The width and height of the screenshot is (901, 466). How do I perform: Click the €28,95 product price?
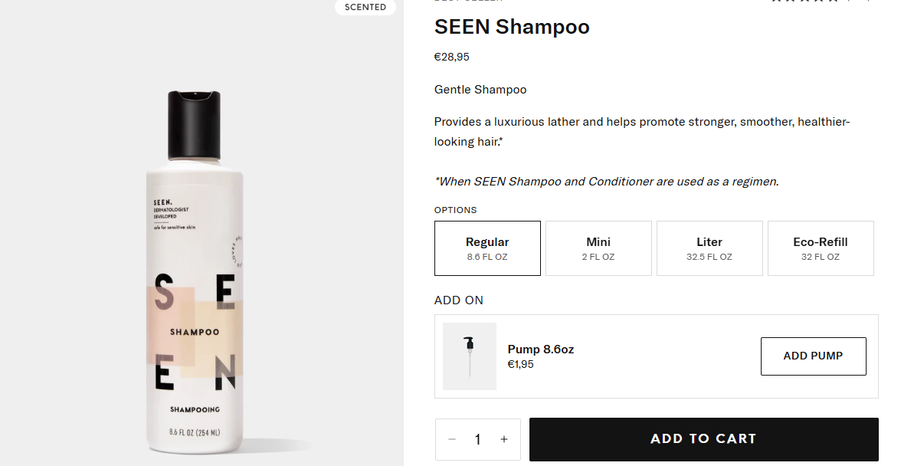451,57
